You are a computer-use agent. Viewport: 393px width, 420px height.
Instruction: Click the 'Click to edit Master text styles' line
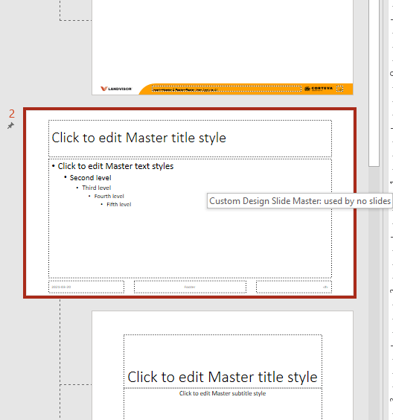click(x=115, y=166)
